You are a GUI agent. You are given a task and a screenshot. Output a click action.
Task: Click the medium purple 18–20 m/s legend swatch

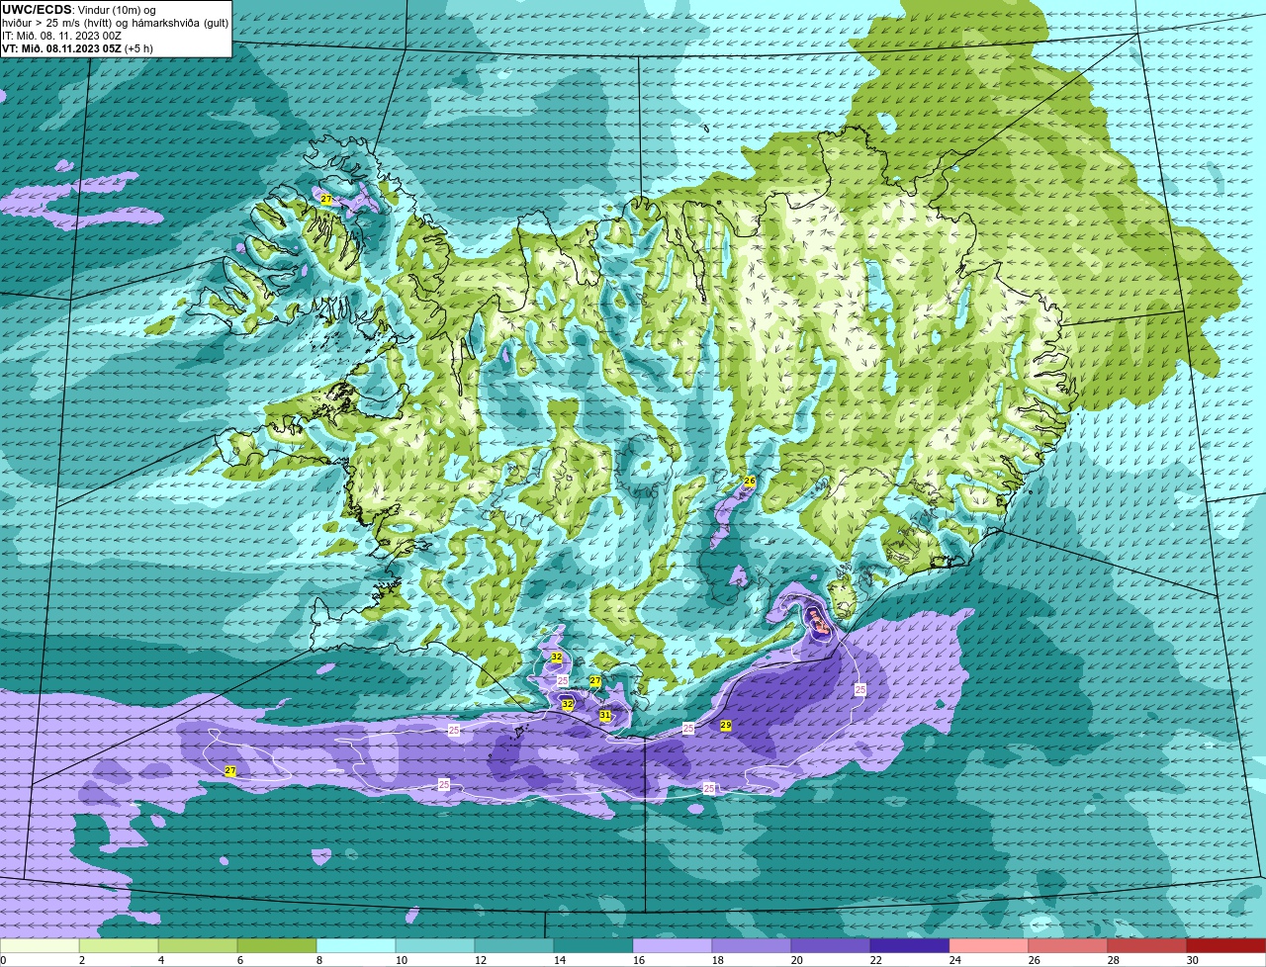click(752, 946)
